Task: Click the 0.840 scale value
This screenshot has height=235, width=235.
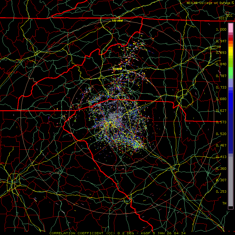Action: [221, 64]
